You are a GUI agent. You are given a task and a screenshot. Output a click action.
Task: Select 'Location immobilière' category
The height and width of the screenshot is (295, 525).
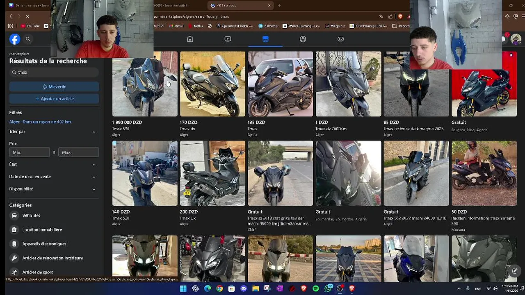coord(54,230)
